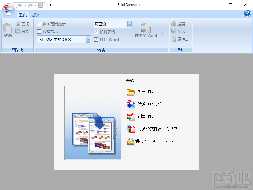Screen dimensions: 253x190
Task: Click the 属性... properties icon
Action: tap(174, 39)
